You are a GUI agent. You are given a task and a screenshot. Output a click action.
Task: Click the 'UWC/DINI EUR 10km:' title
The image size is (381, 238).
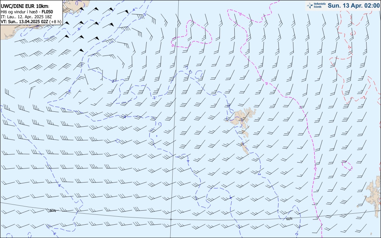(25, 6)
